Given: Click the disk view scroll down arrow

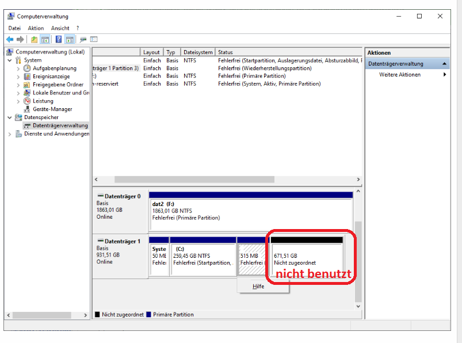Looking at the screenshot, I should tap(358, 306).
